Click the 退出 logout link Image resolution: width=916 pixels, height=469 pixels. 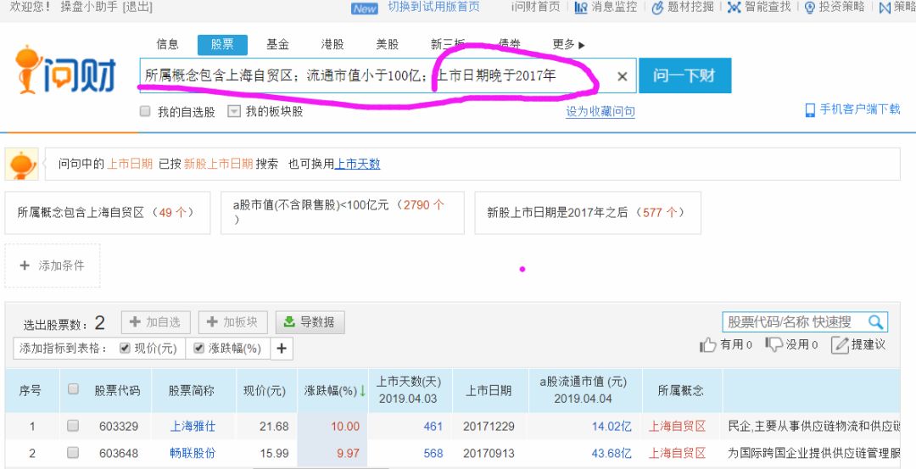[x=138, y=7]
